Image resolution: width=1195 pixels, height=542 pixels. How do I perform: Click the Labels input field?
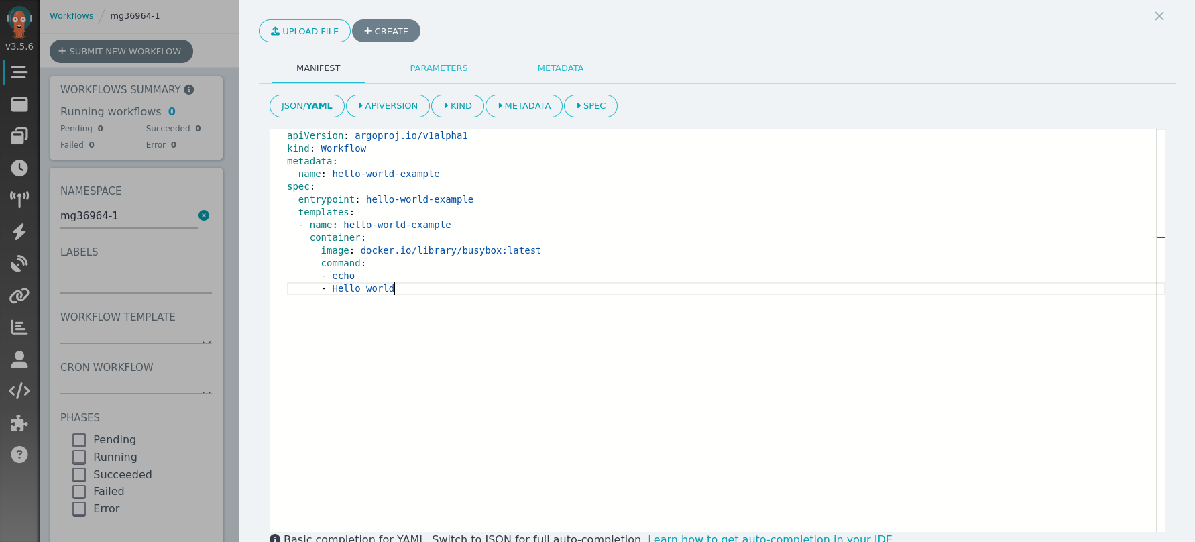(x=136, y=281)
